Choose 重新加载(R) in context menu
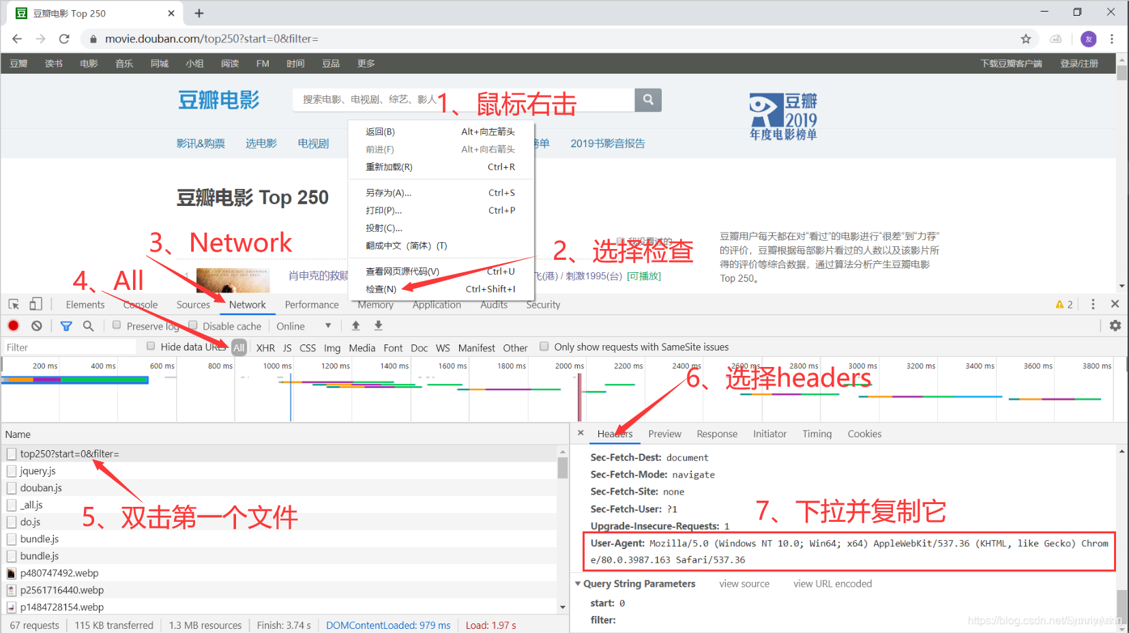This screenshot has width=1129, height=633. (x=441, y=167)
